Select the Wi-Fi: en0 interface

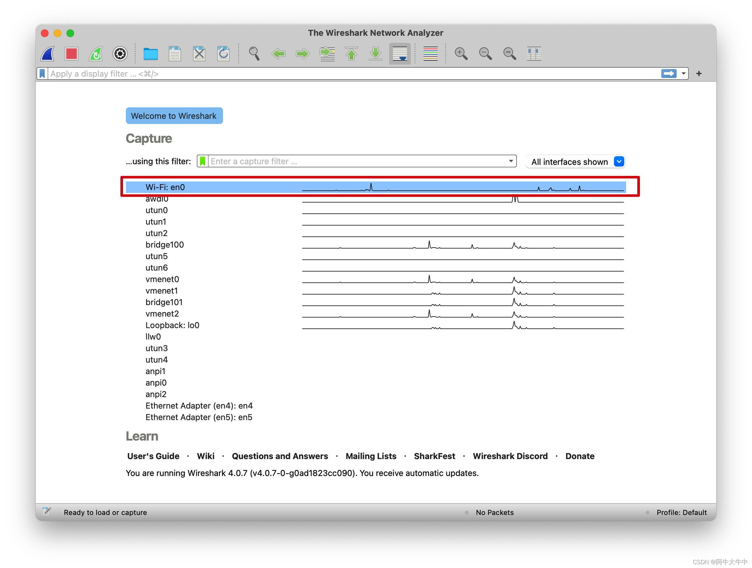(376, 187)
